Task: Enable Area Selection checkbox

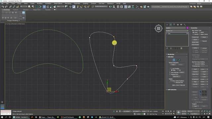Action: click(170, 72)
